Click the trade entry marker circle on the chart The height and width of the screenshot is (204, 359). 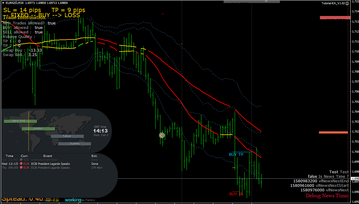point(162,136)
